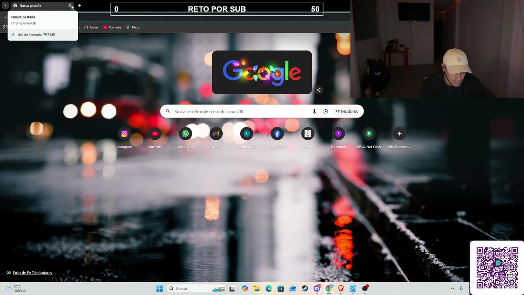Image resolution: width=524 pixels, height=295 pixels.
Task: Expand the tab search dropdown
Action: coord(5,6)
